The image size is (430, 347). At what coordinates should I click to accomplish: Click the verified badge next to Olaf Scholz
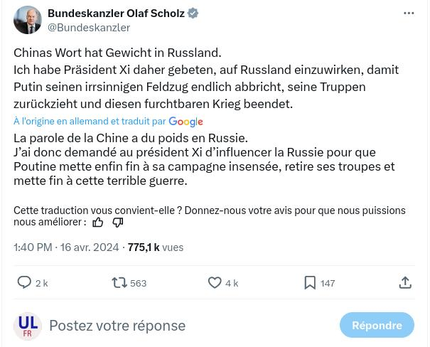193,14
